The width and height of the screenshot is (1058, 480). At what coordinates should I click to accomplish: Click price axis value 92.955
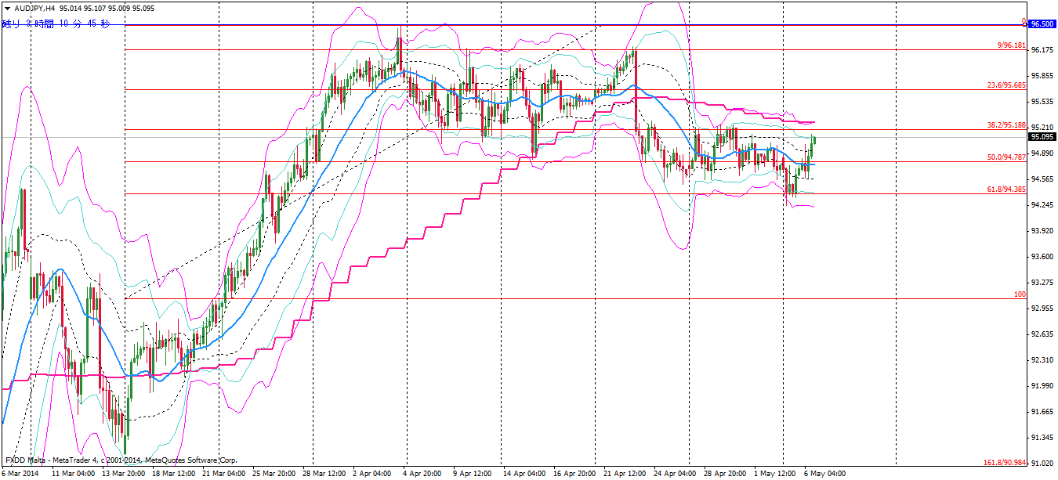click(1042, 308)
